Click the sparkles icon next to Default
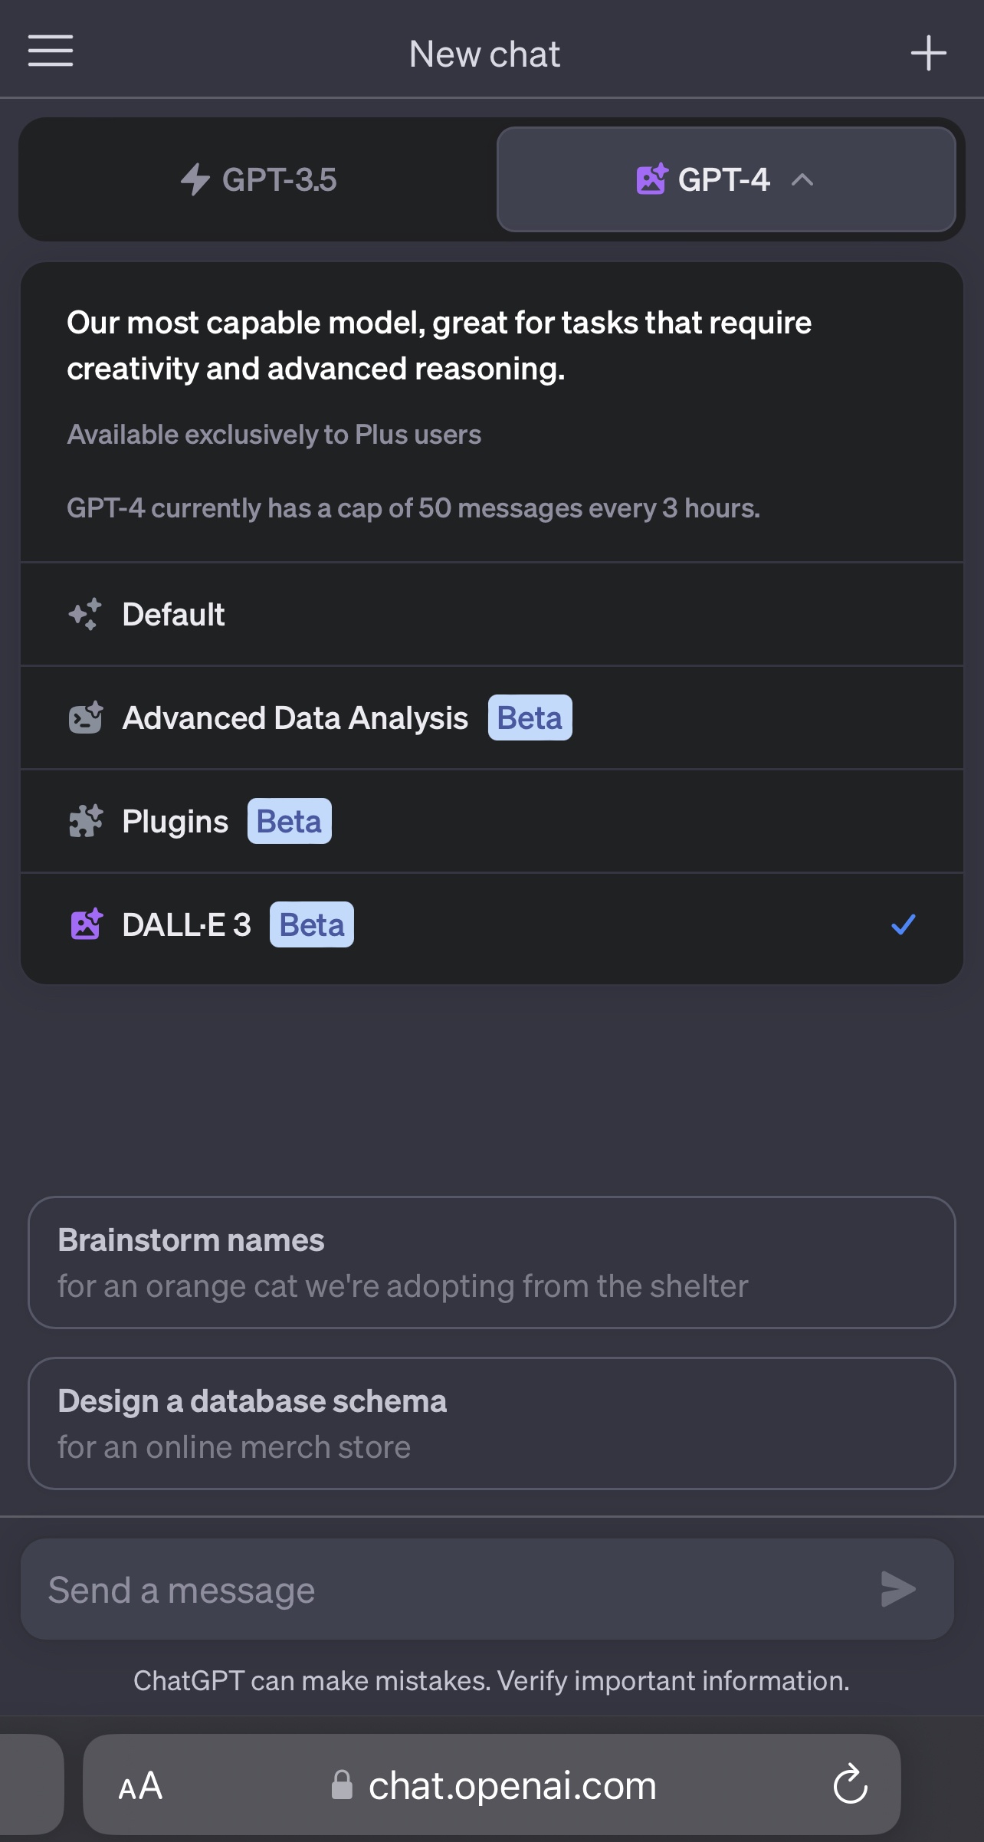 pos(86,614)
